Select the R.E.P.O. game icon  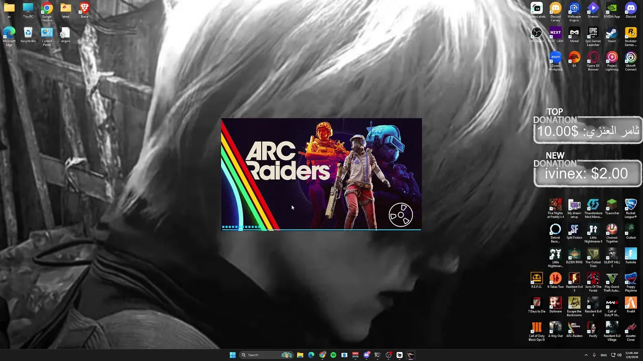(537, 280)
